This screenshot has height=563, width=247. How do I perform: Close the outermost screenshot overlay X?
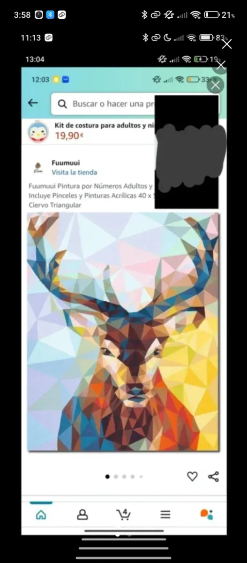coord(227,44)
